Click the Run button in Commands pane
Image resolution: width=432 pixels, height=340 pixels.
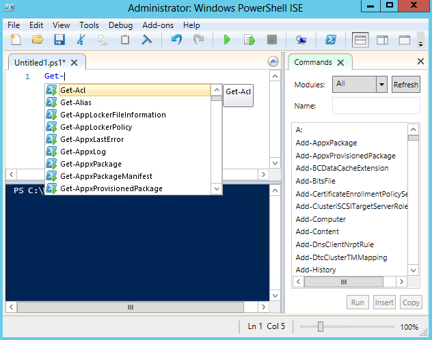pos(357,302)
